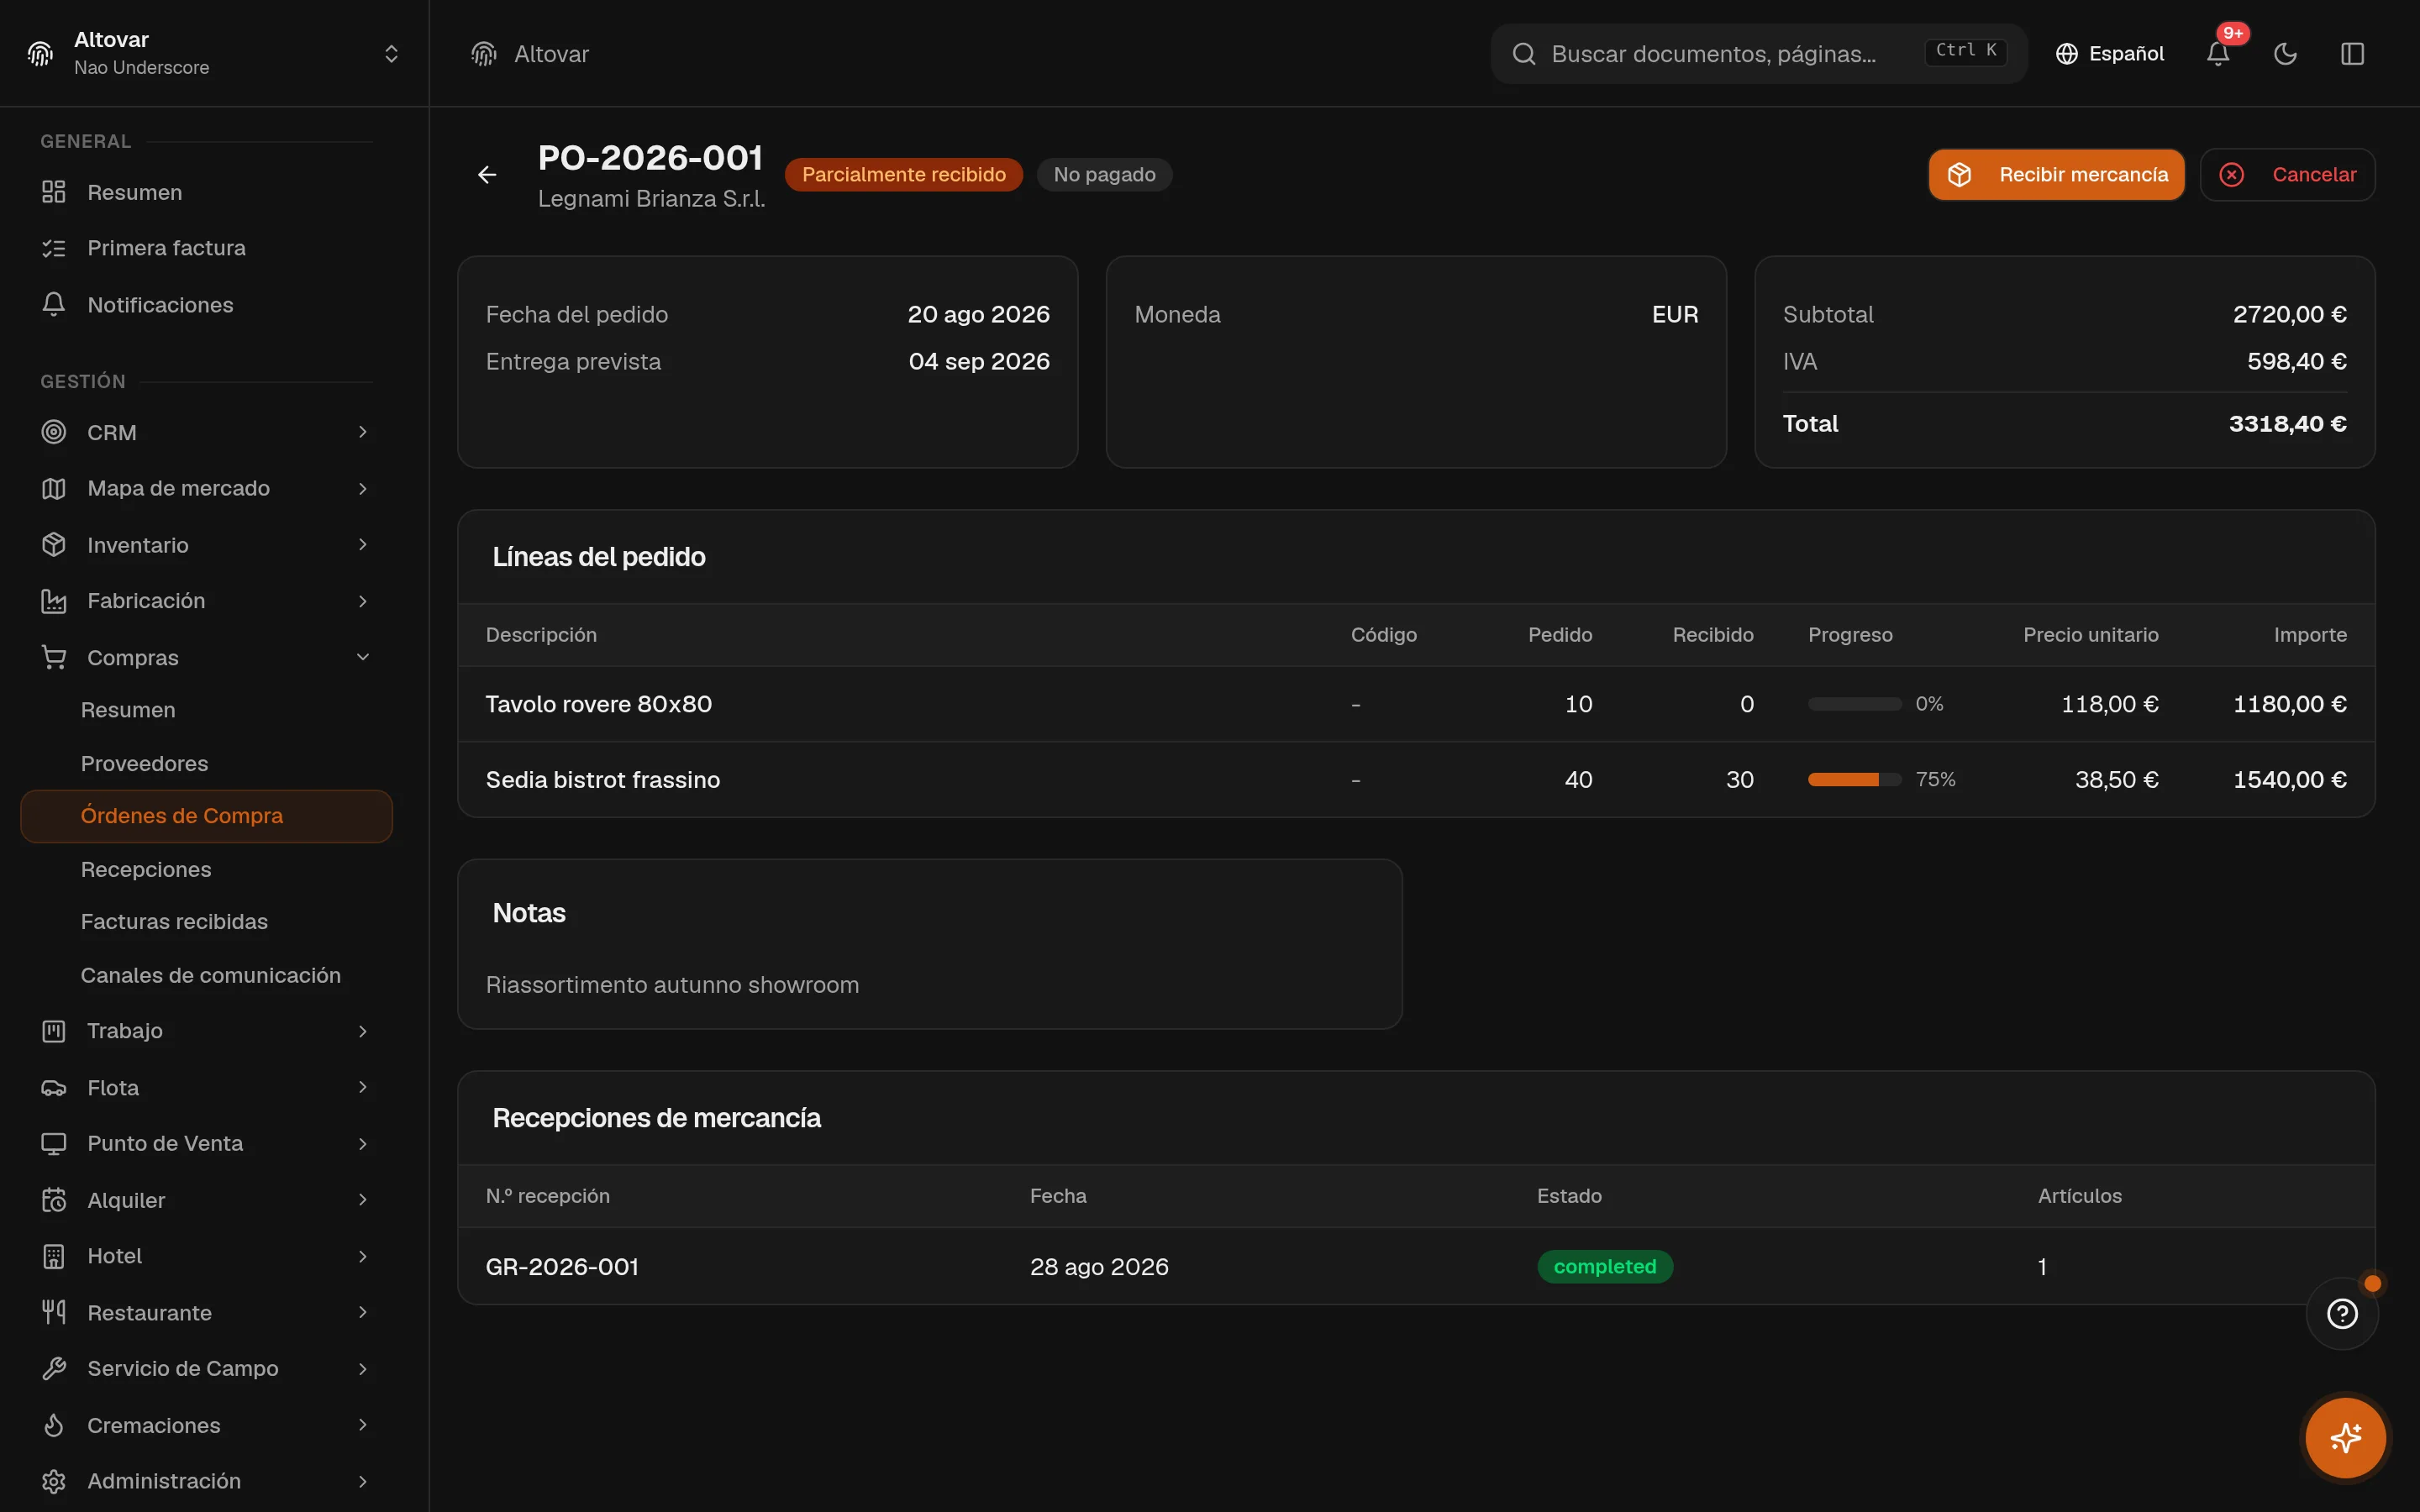This screenshot has height=1512, width=2420.
Task: Open the help question mark button
Action: [x=2342, y=1313]
